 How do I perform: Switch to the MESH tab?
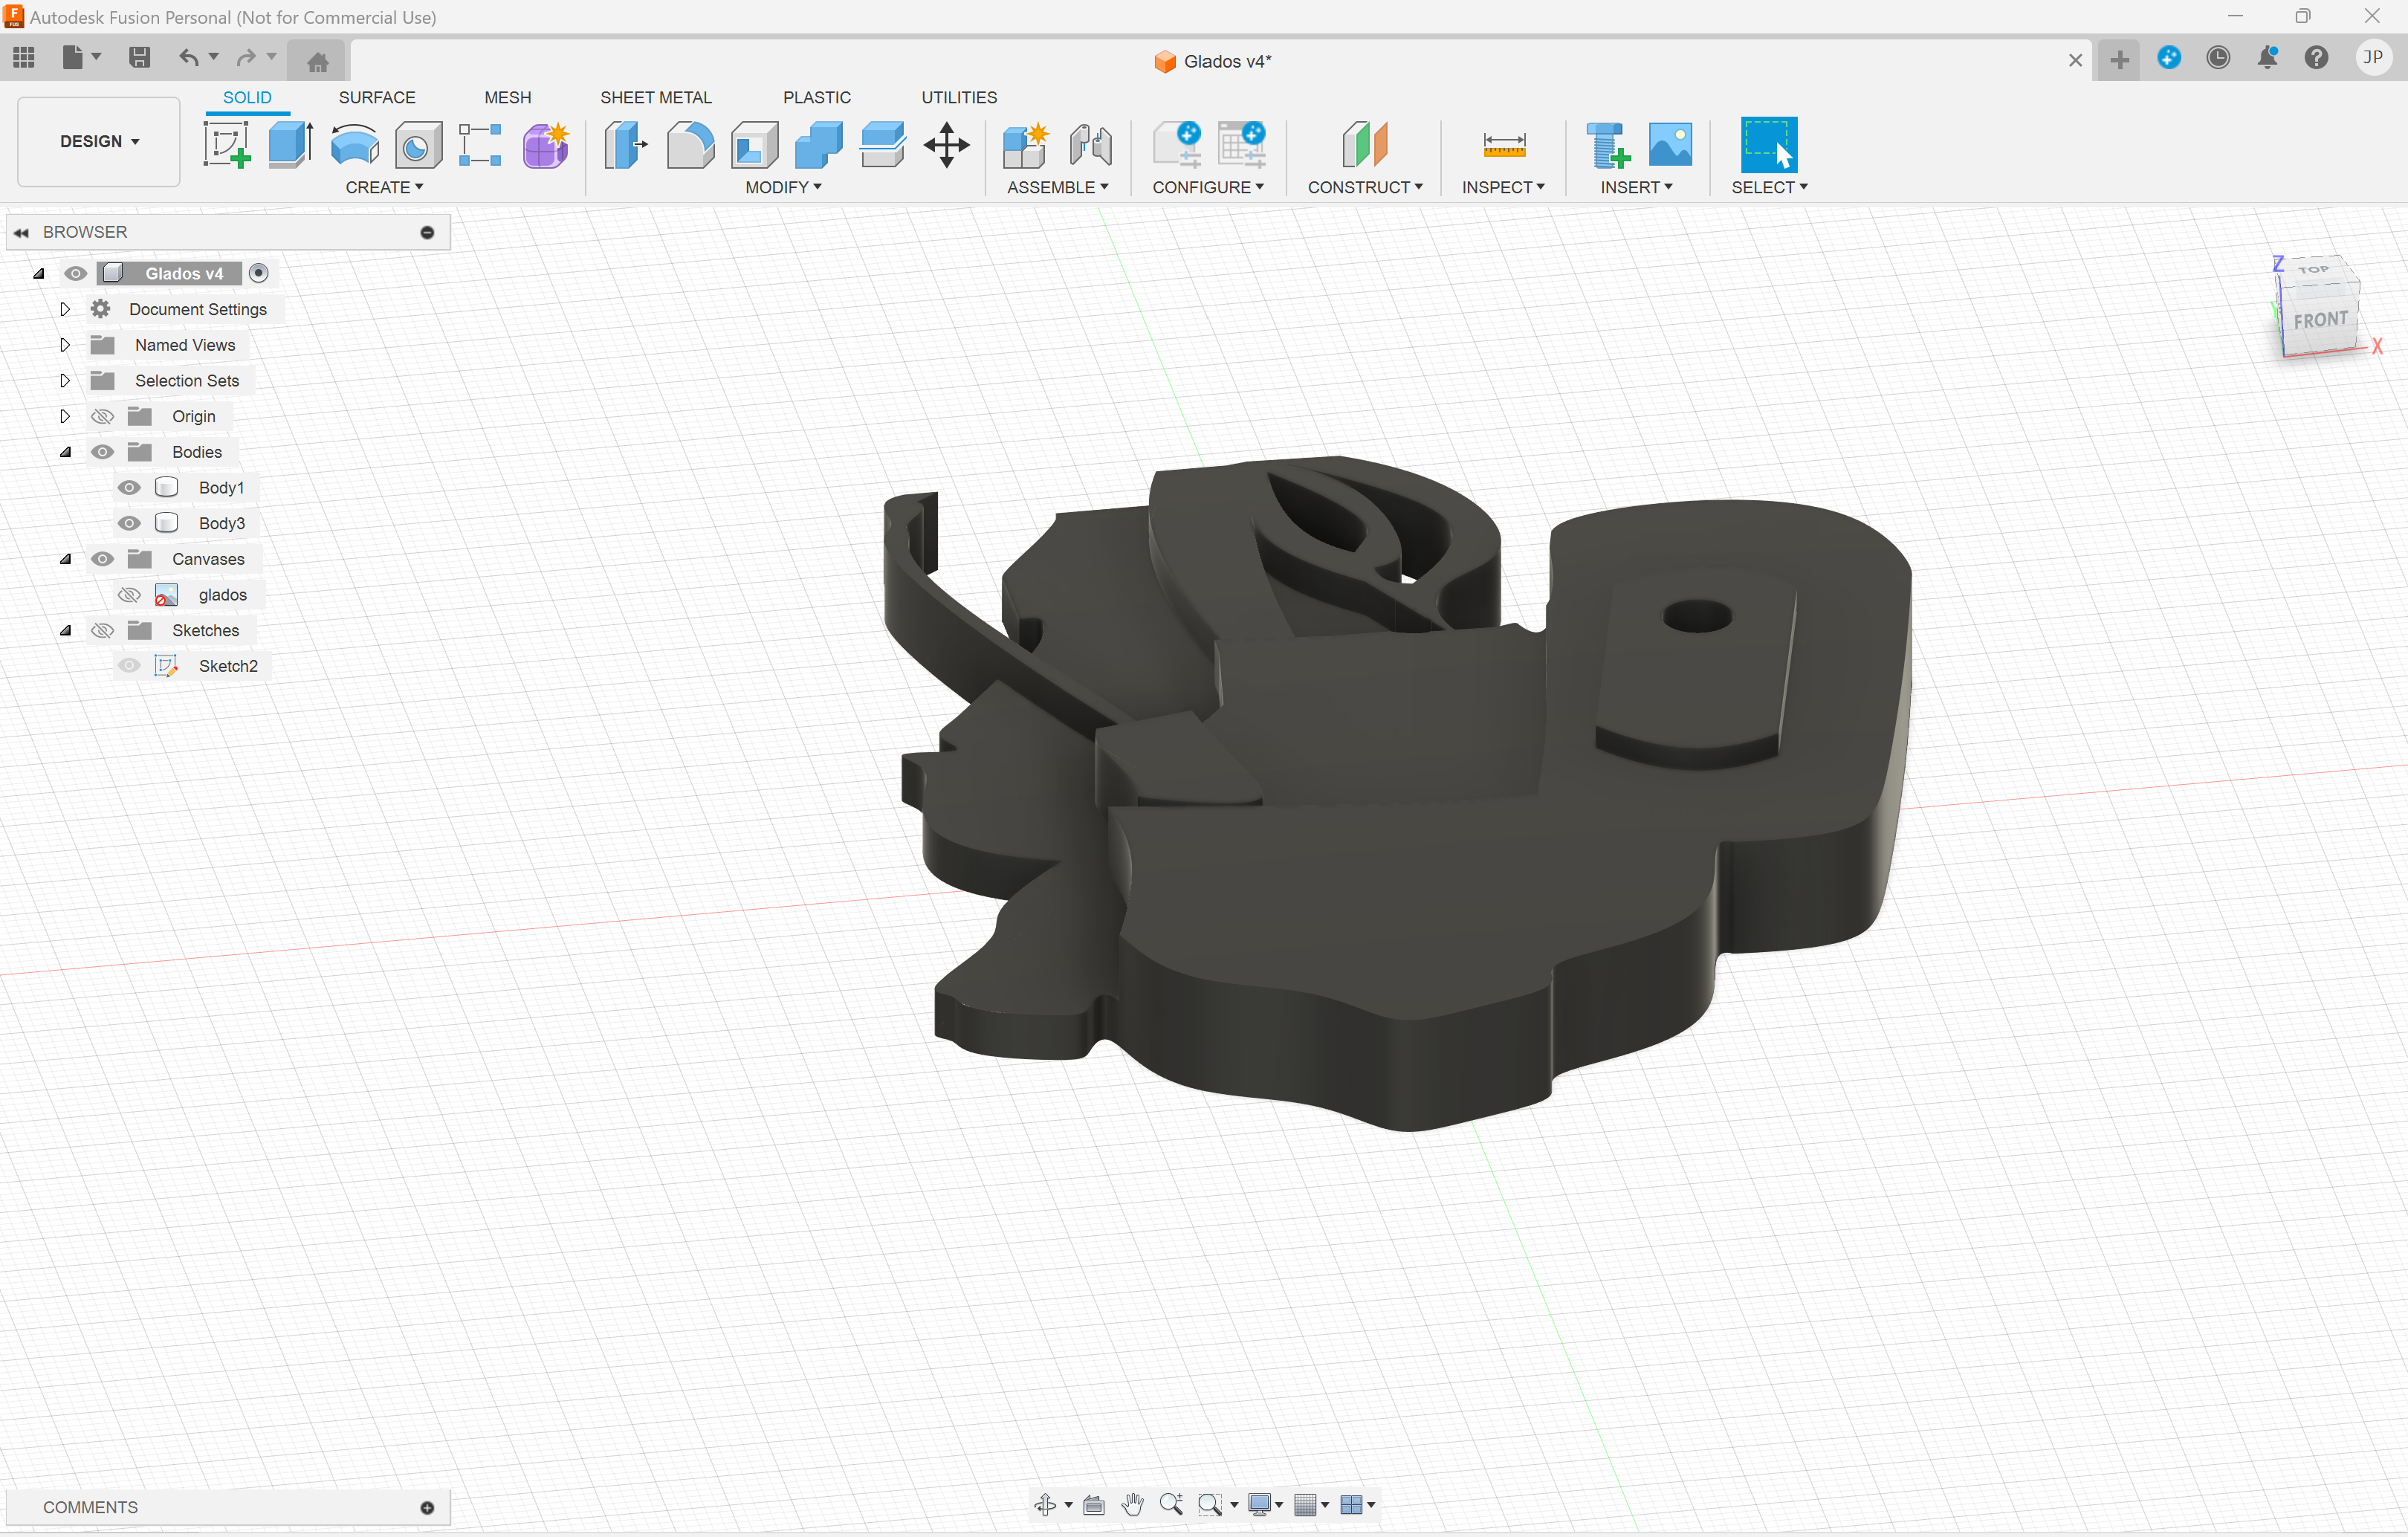tap(508, 97)
